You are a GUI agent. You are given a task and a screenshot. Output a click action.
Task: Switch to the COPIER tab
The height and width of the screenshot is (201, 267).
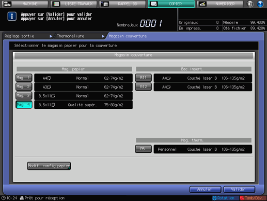171,4
